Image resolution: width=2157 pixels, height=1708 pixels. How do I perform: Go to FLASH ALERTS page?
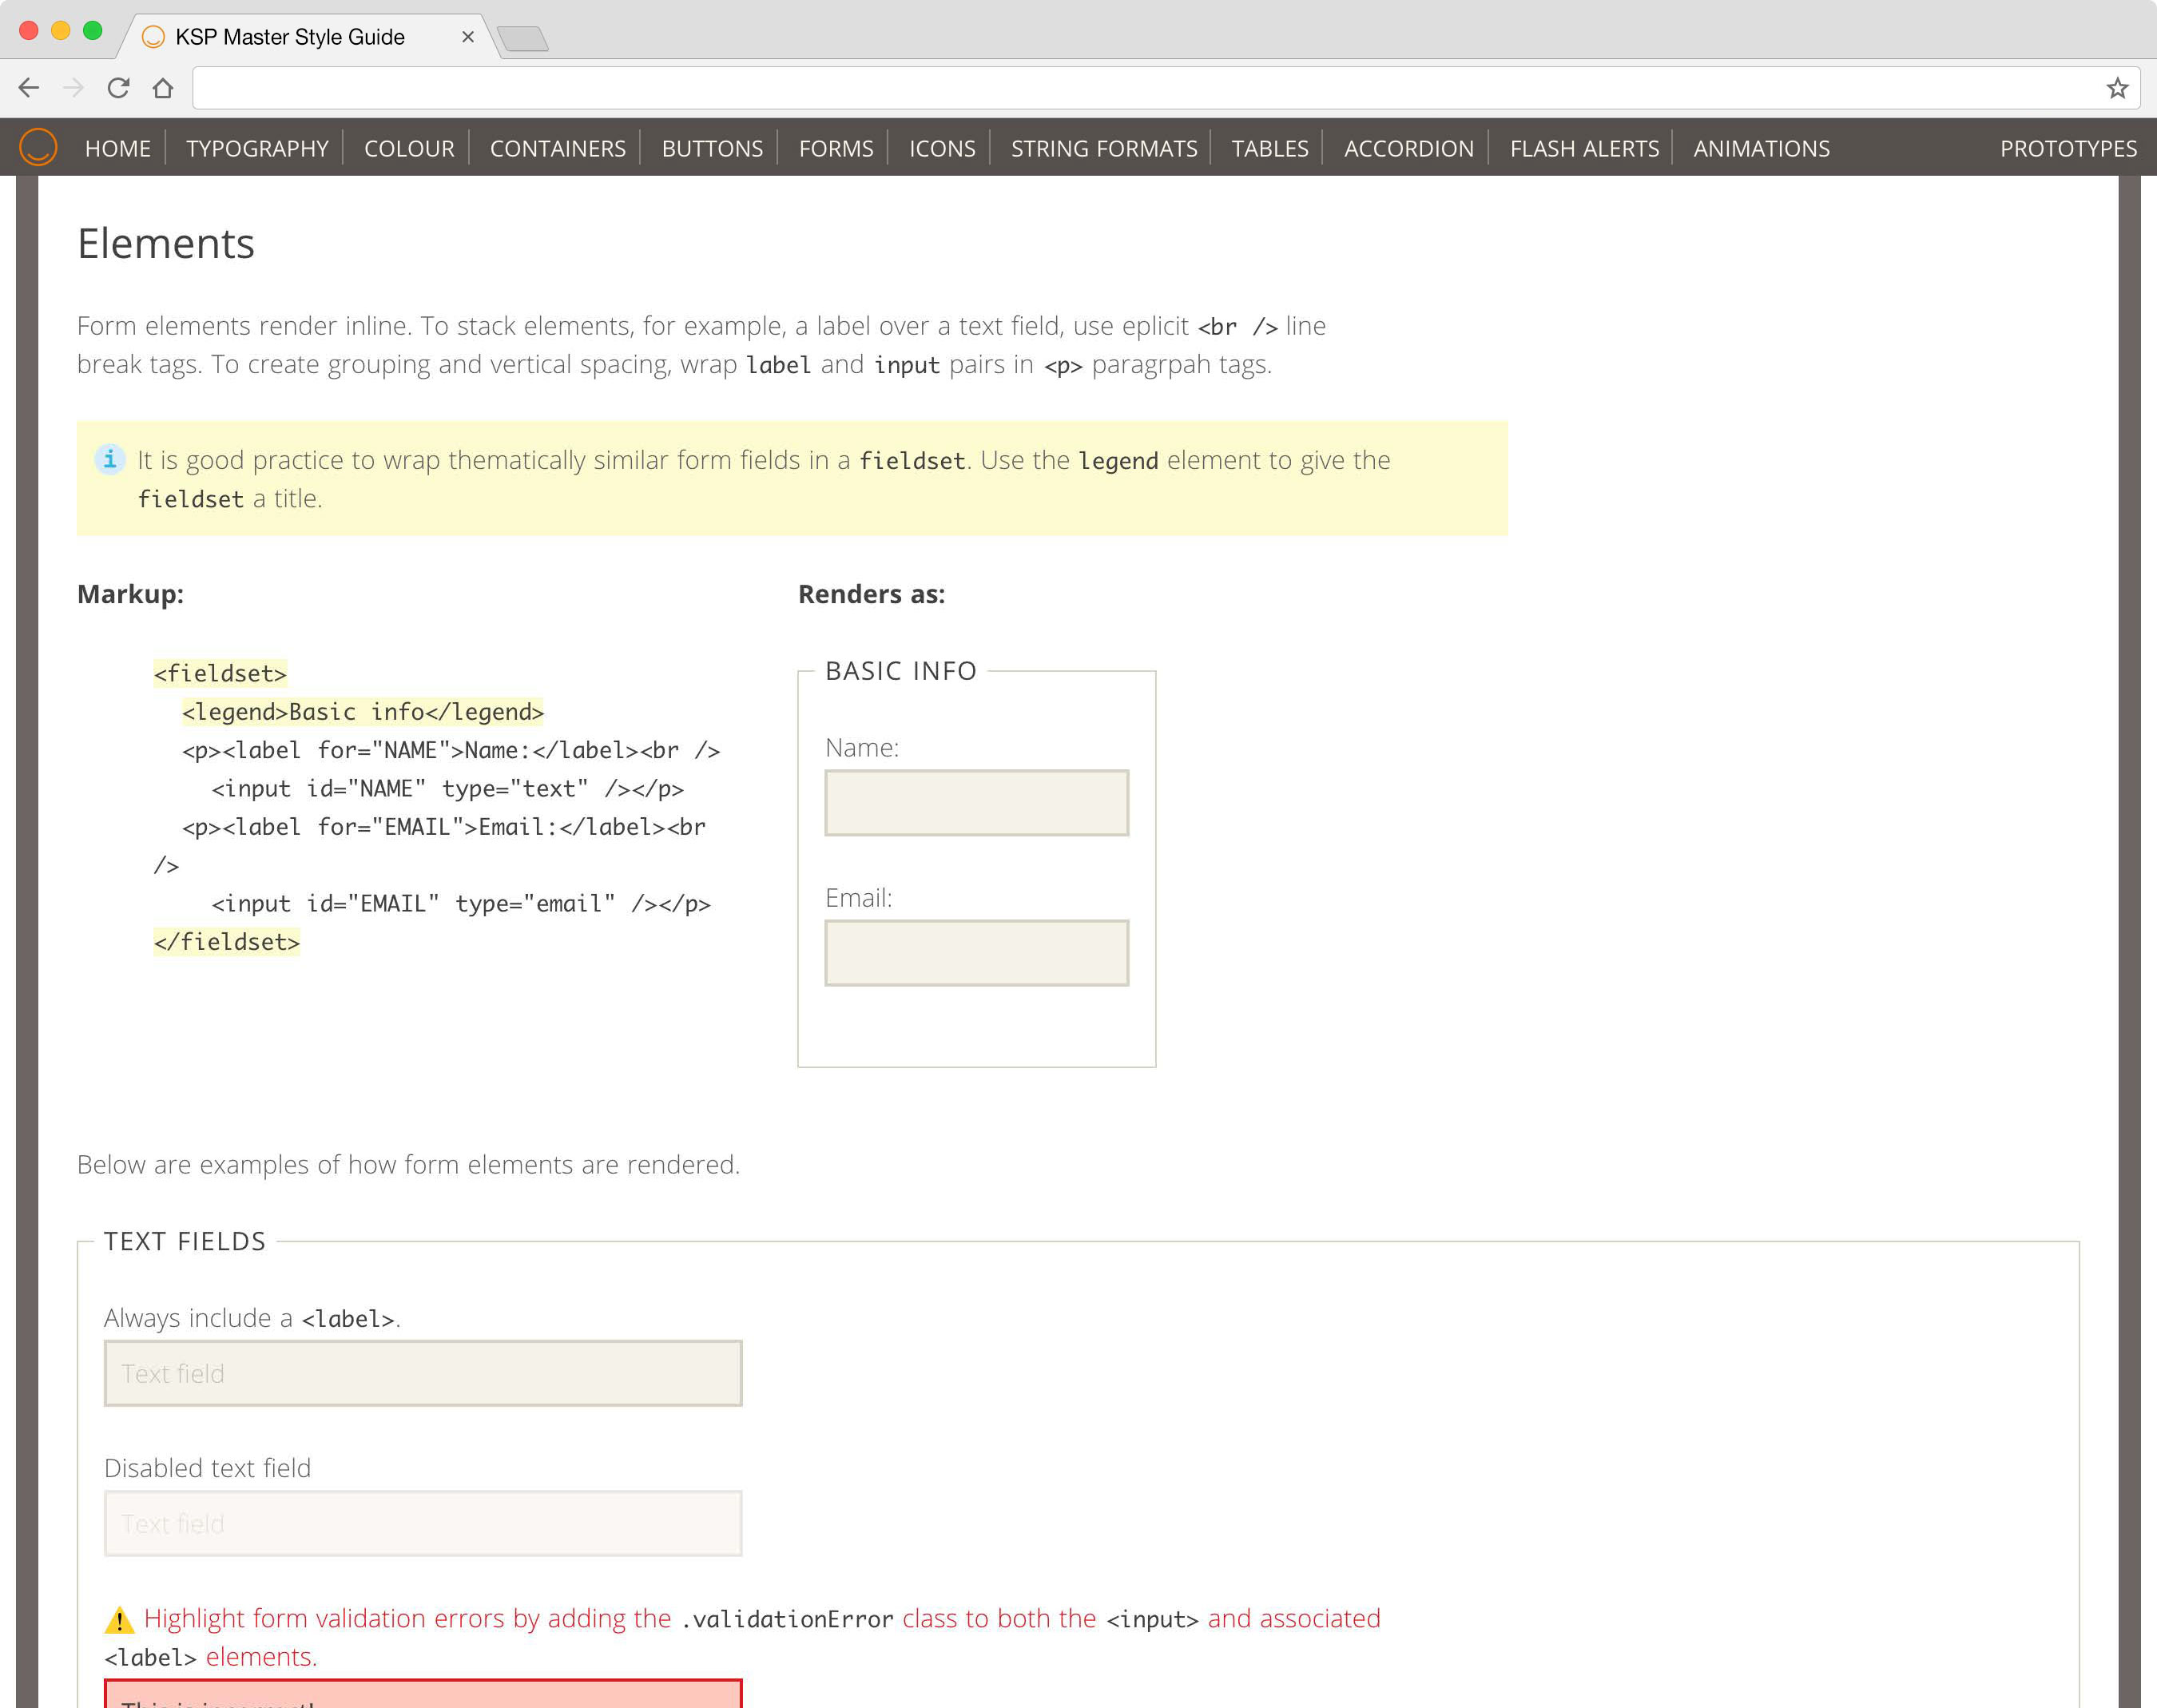(1584, 148)
